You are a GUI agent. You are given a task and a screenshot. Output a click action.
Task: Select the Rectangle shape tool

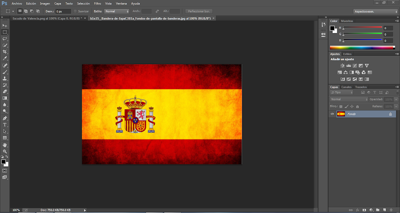5,138
